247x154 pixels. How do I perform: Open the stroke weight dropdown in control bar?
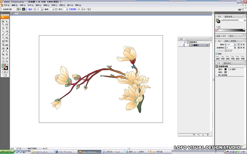[42, 9]
